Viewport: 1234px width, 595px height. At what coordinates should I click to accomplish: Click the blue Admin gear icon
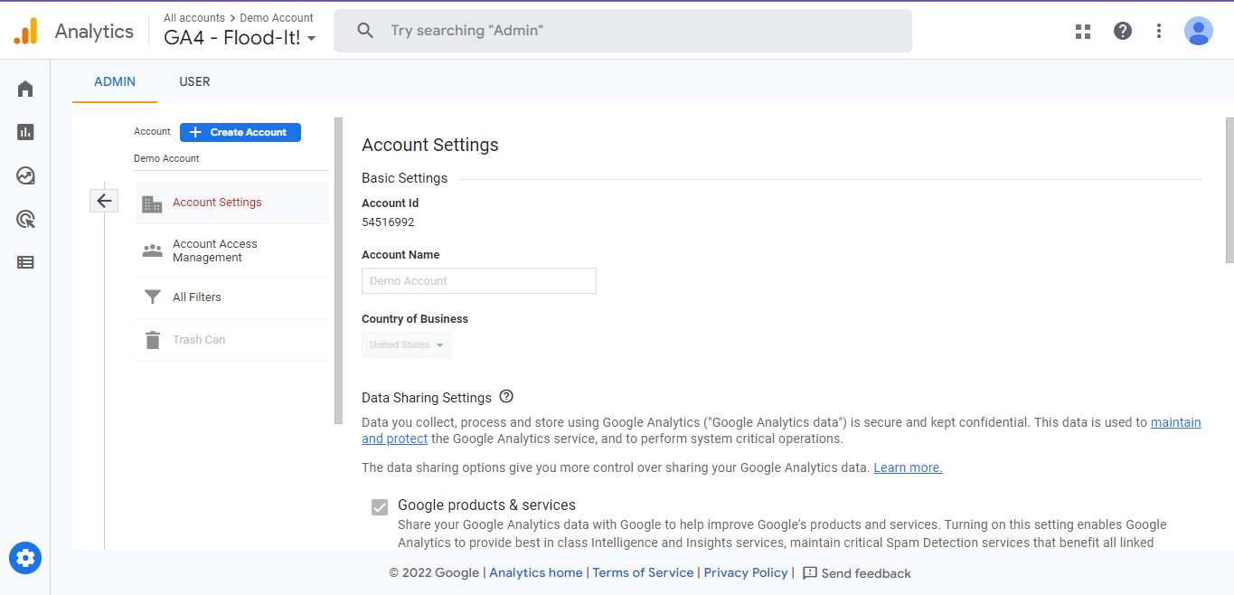[25, 558]
